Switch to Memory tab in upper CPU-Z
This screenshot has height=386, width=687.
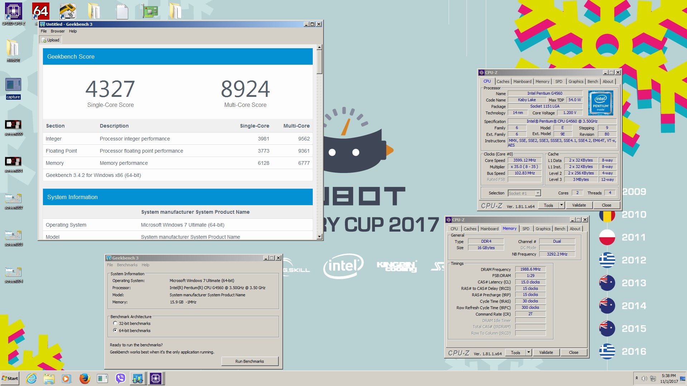[x=542, y=81]
